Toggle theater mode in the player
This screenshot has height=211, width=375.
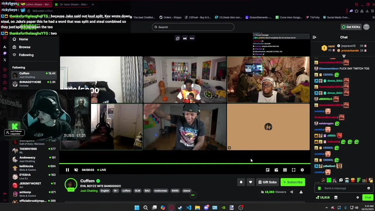pos(285,170)
